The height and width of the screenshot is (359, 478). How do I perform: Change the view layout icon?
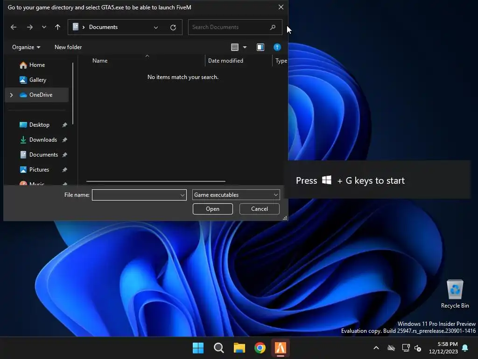click(235, 47)
